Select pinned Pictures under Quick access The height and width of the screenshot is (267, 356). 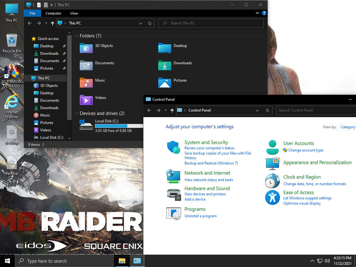pos(46,68)
